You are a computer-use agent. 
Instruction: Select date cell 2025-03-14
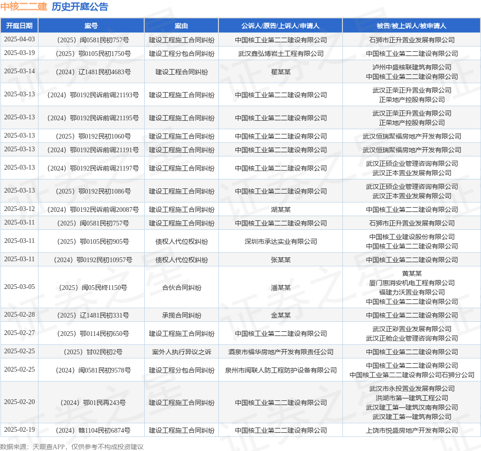pos(19,71)
